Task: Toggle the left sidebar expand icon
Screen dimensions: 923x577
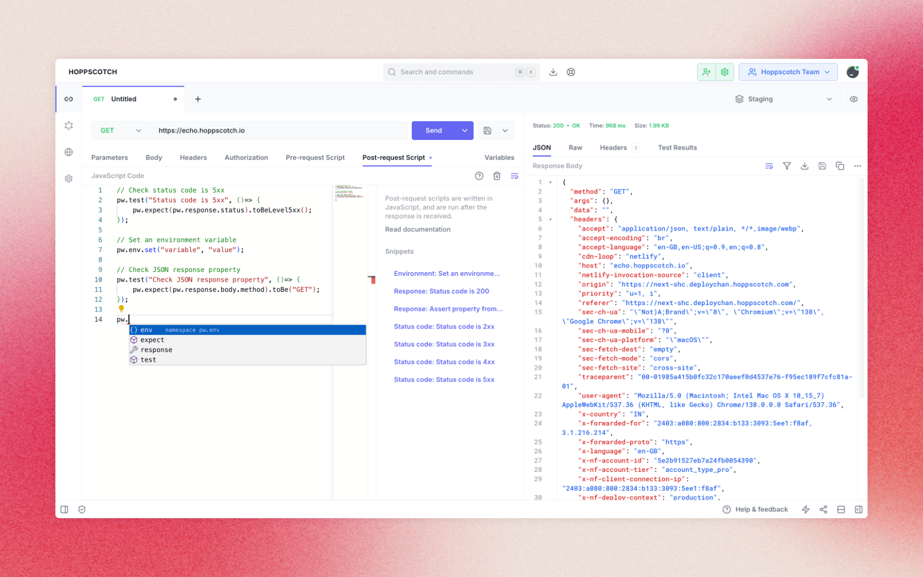Action: pyautogui.click(x=65, y=510)
